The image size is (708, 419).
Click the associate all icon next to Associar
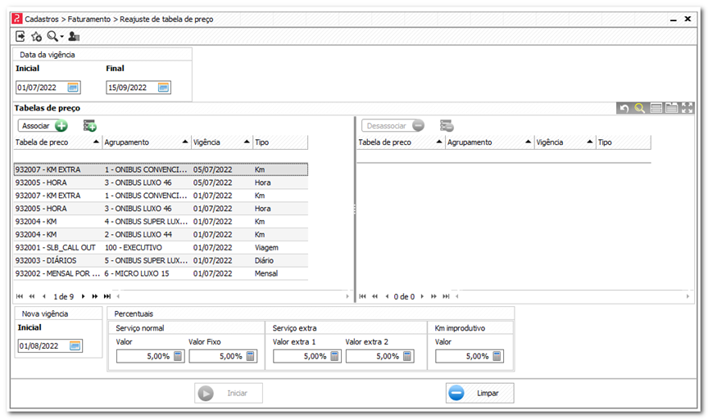point(90,126)
